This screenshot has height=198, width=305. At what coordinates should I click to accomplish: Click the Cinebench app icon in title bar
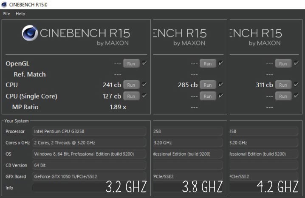4,5
